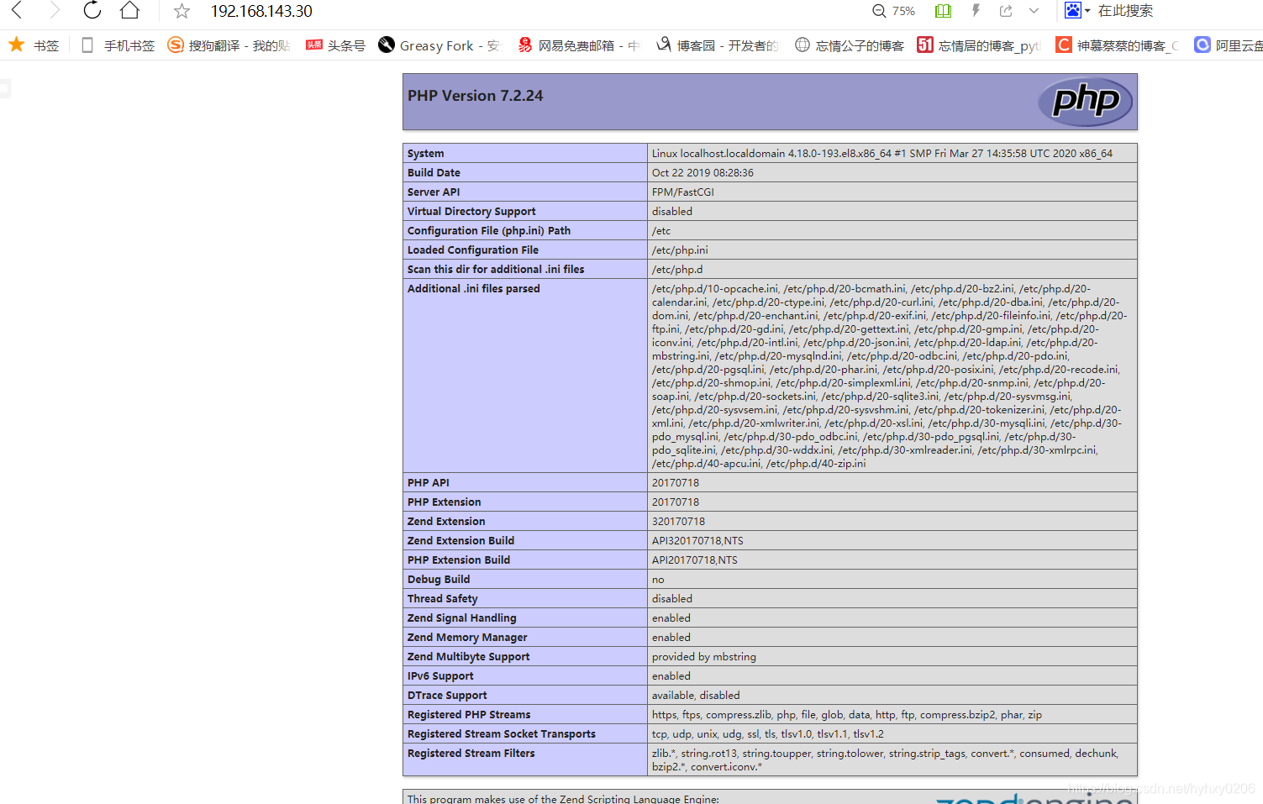Image resolution: width=1263 pixels, height=804 pixels.
Task: Open the Greasy Fork bookmark
Action: [x=439, y=45]
